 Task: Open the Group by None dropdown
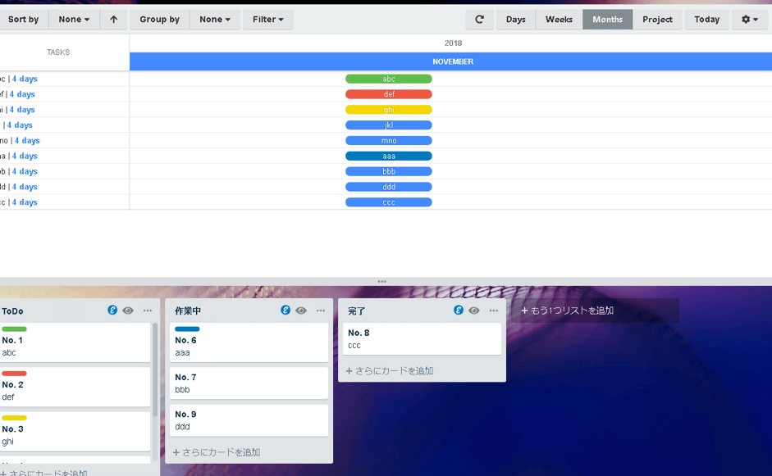[x=215, y=20]
